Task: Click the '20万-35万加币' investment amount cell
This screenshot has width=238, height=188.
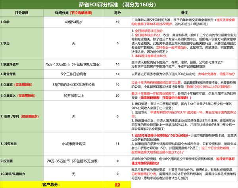Action: (x=74, y=161)
